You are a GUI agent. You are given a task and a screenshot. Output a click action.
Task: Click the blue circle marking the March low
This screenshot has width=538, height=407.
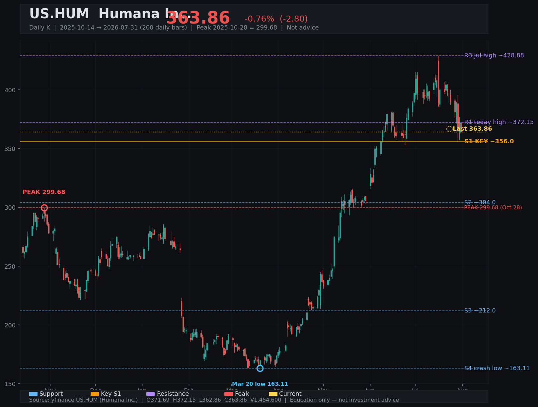pyautogui.click(x=260, y=368)
